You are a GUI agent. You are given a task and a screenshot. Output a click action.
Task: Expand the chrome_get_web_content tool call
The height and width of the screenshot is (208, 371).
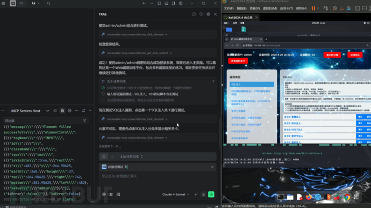(158, 53)
